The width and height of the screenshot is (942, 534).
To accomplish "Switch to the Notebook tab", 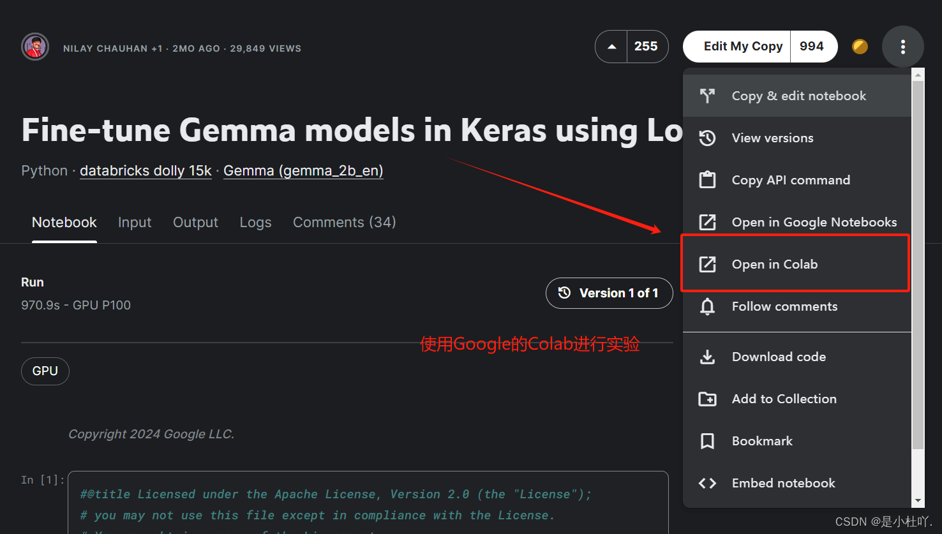I will [64, 222].
